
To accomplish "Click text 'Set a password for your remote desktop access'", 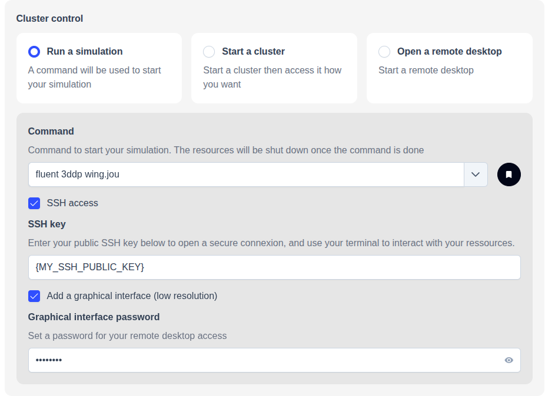I will [x=127, y=335].
